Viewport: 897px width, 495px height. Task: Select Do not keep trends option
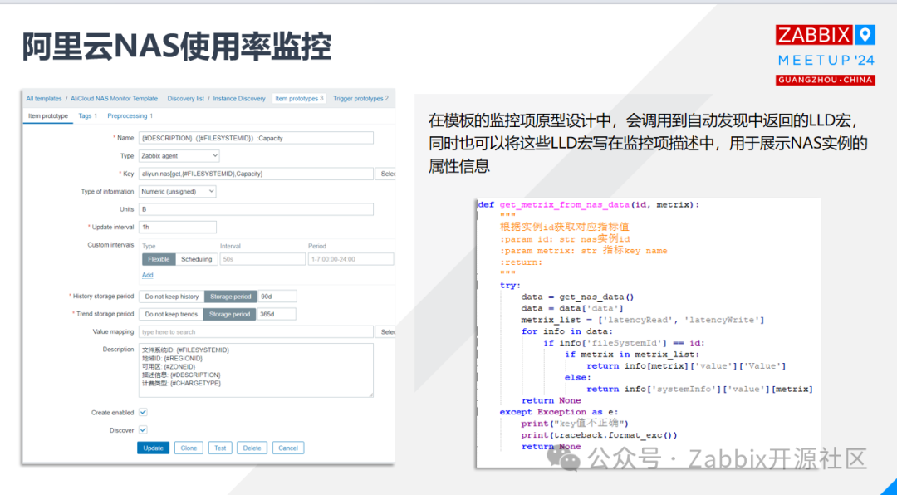(171, 314)
